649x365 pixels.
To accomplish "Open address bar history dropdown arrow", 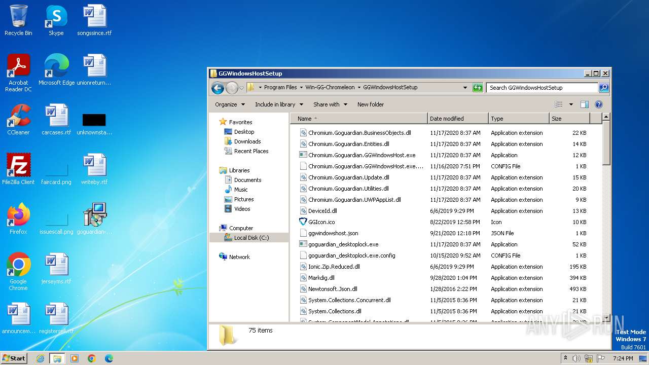I will [465, 88].
